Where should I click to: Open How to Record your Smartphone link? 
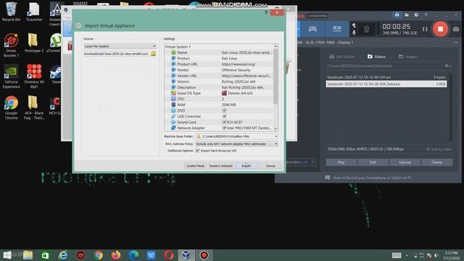(368, 178)
